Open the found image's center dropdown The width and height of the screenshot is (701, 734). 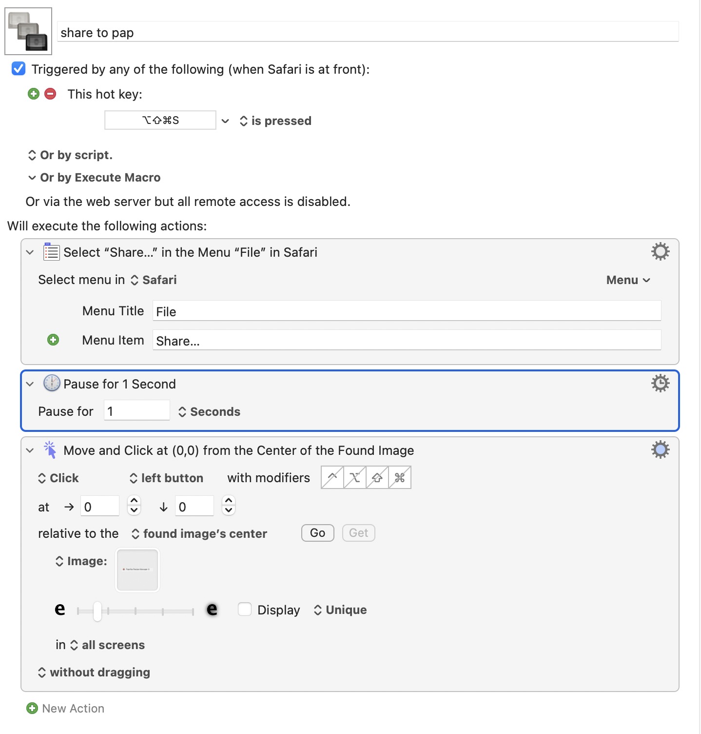coord(199,533)
